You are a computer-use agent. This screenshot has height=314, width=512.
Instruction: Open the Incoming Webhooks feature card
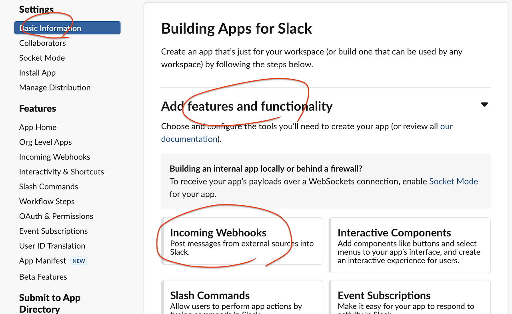[x=242, y=241]
